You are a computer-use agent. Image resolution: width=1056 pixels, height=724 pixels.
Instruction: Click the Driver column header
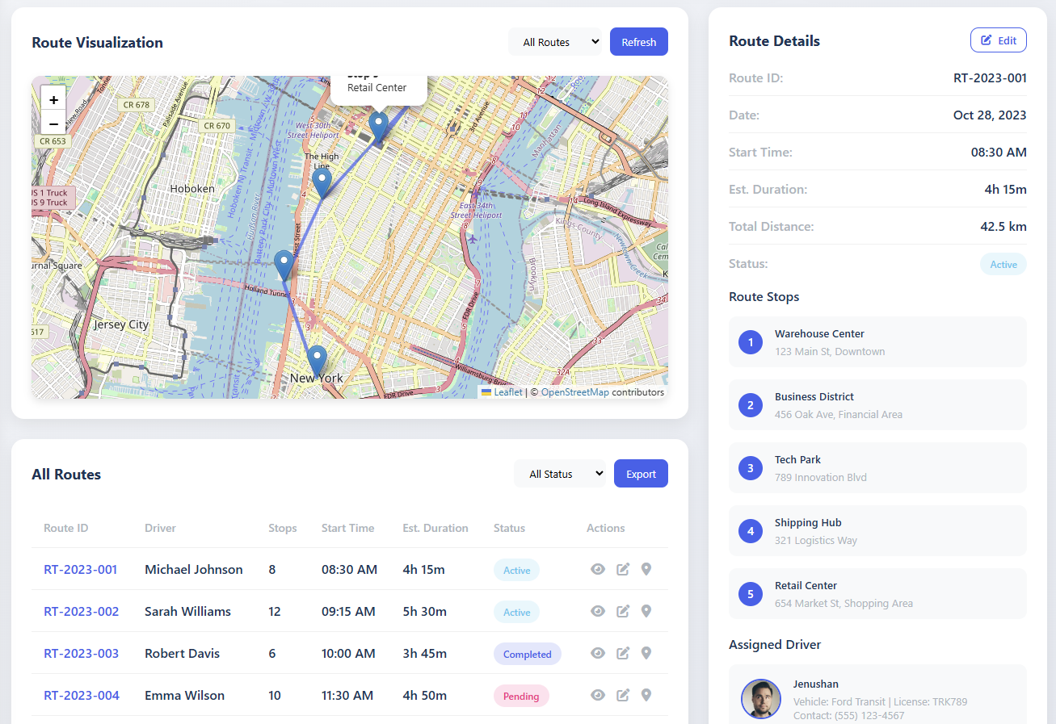pos(160,528)
